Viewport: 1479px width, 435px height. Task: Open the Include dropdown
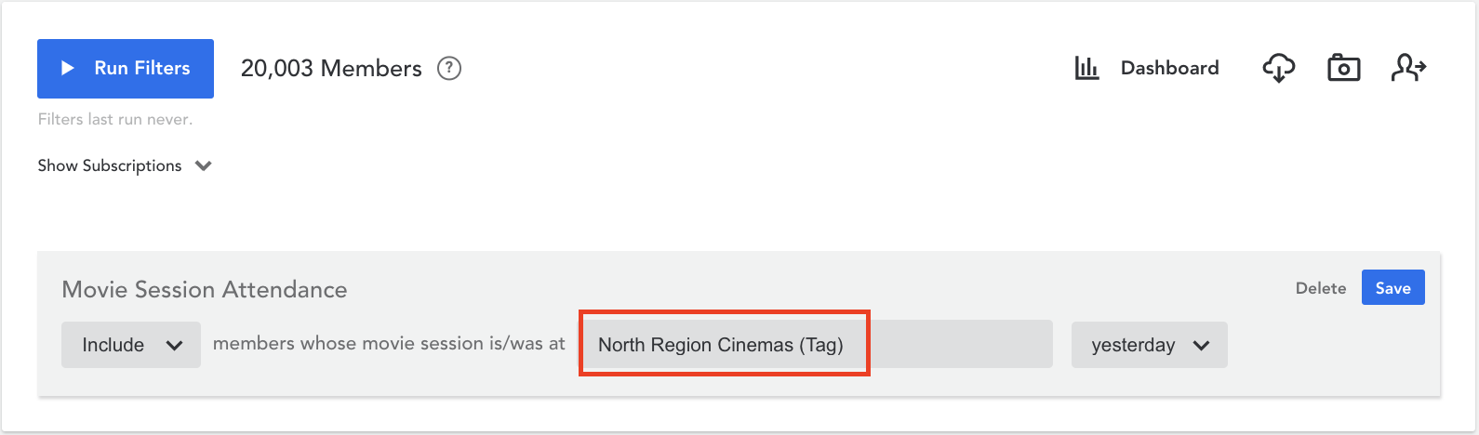[x=131, y=345]
